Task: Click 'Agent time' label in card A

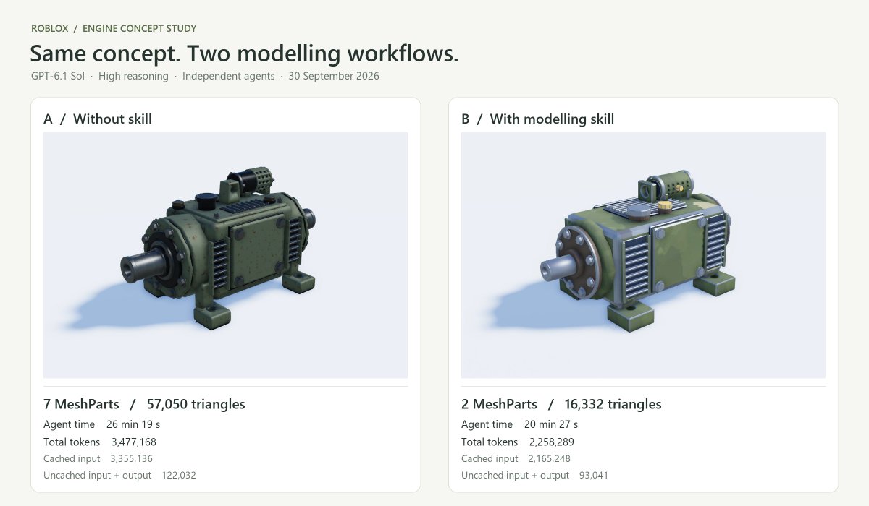Action: [x=70, y=424]
